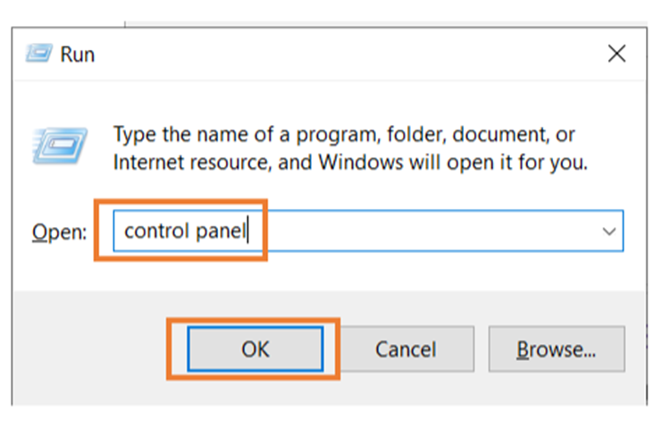Place cursor in the Open text field
This screenshot has width=670, height=430.
pyautogui.click(x=368, y=231)
